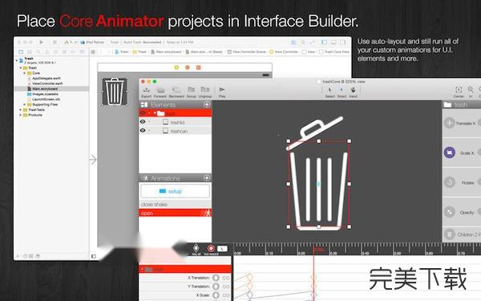481x301 pixels.
Task: Choose the Hand pan tool
Action: pos(353,92)
